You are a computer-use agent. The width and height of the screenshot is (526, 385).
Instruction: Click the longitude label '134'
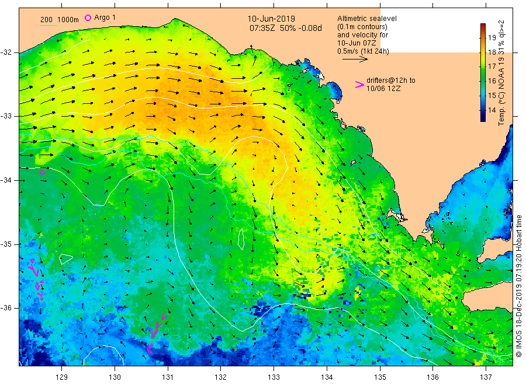point(327,377)
